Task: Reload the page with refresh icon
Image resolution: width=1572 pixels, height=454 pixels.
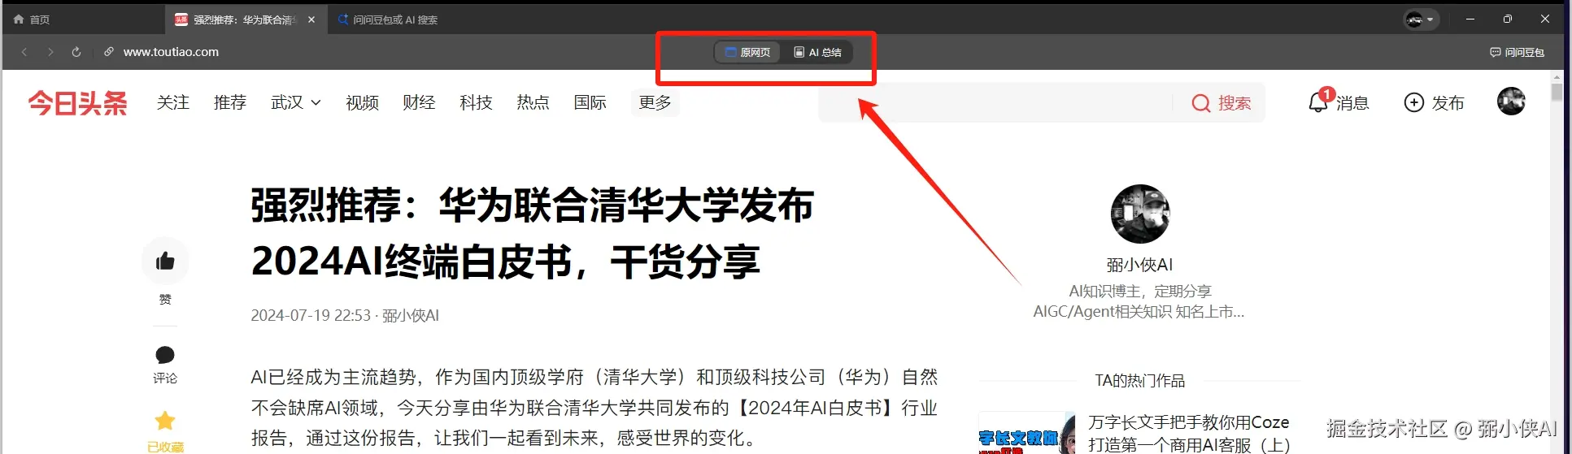Action: [x=76, y=52]
